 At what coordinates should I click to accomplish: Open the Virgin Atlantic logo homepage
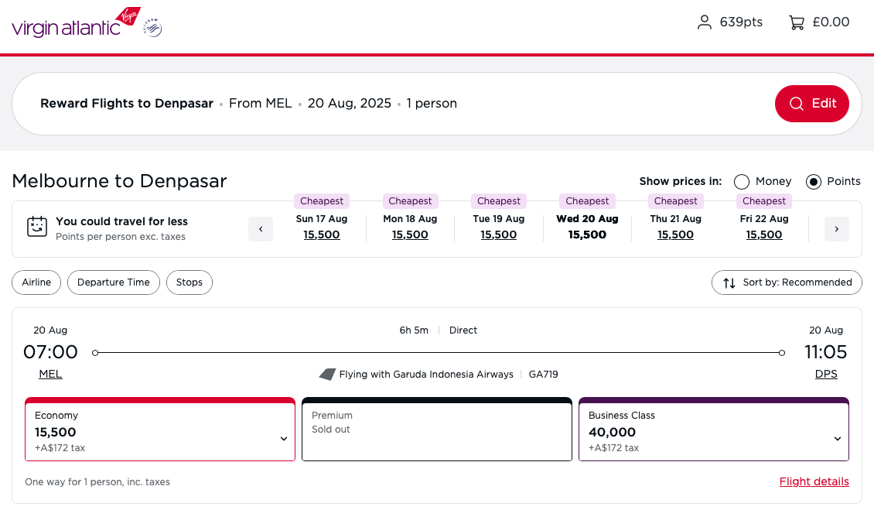76,23
